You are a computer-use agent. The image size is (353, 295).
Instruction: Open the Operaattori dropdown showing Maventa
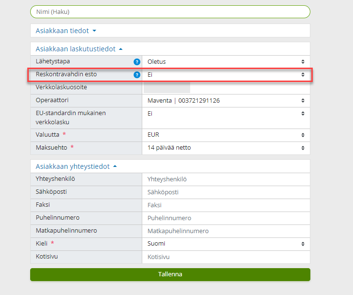(226, 101)
